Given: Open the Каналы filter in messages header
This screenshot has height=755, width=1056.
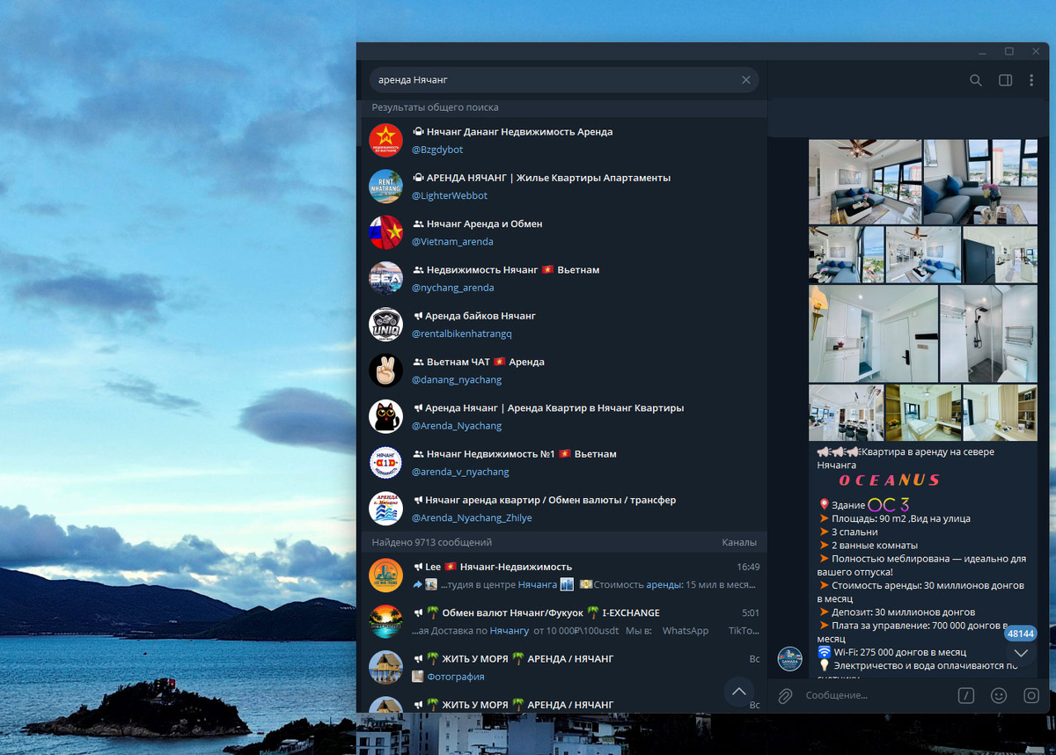Looking at the screenshot, I should (x=739, y=543).
